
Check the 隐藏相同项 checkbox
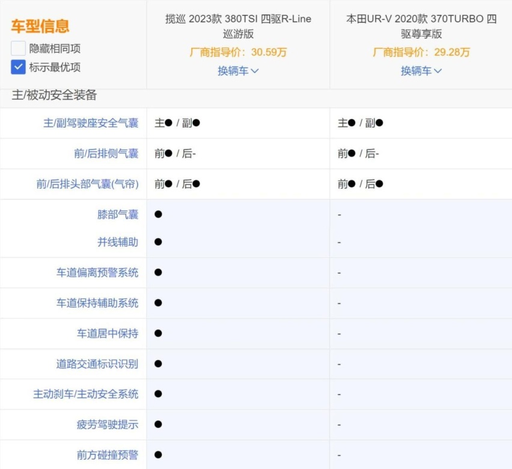[18, 49]
